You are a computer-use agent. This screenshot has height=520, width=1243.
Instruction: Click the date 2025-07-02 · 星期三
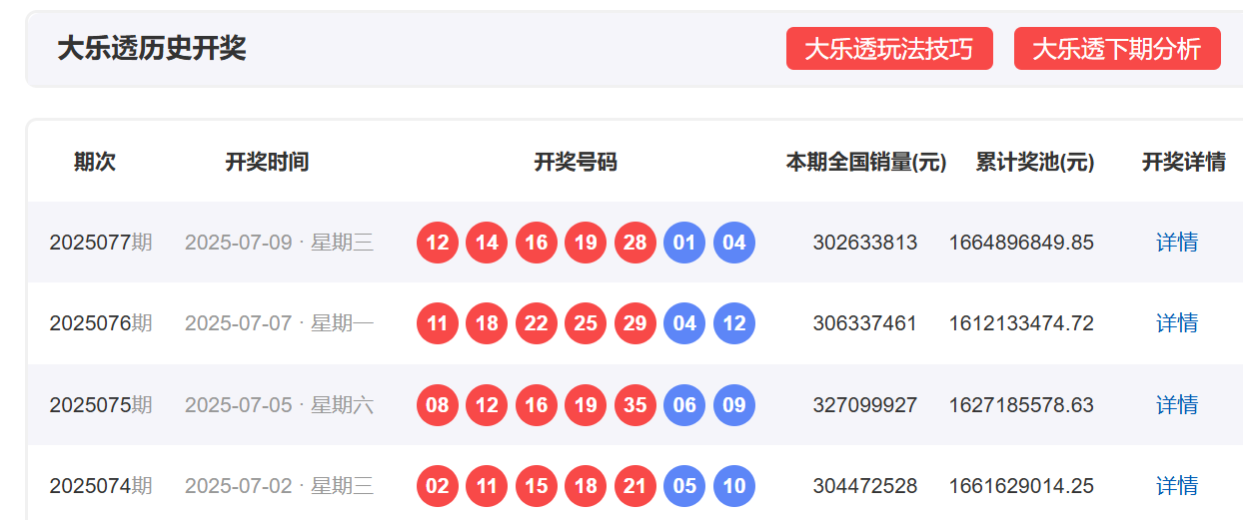(x=279, y=486)
